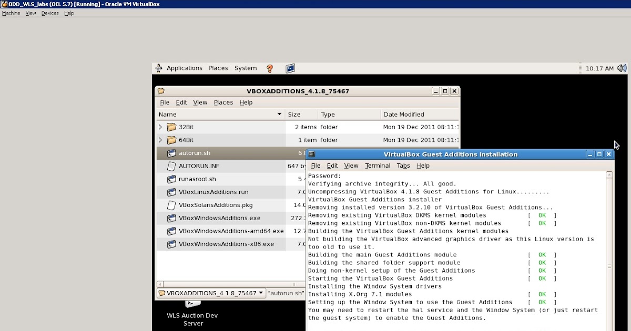Select the 32Bit folder icon
631x331 pixels.
point(171,127)
